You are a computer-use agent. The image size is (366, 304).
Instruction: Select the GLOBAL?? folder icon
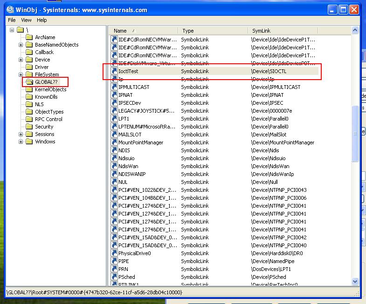[x=29, y=82]
